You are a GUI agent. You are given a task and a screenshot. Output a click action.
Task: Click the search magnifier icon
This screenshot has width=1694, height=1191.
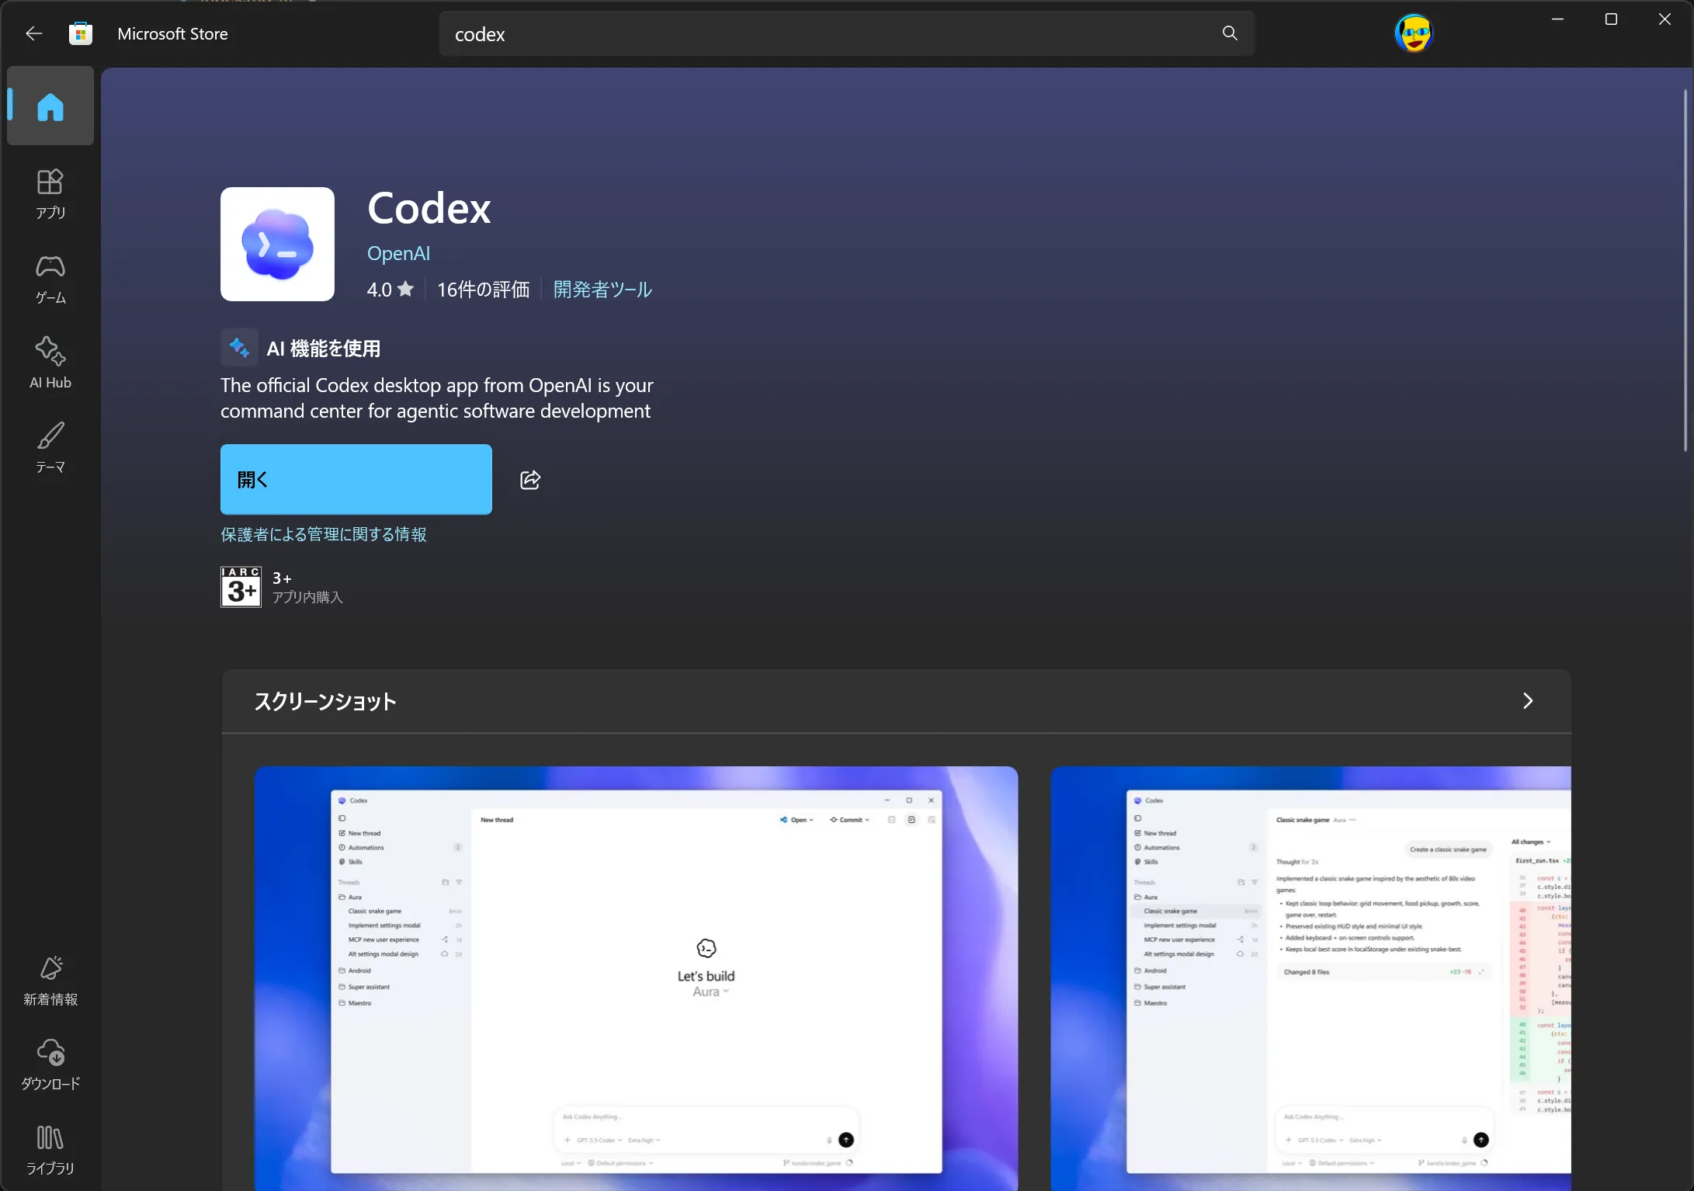[x=1230, y=33]
